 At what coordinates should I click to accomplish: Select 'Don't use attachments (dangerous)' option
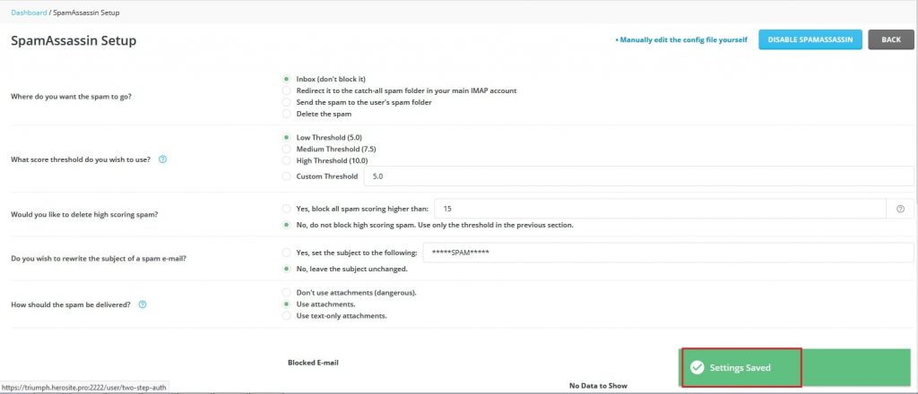pos(287,293)
